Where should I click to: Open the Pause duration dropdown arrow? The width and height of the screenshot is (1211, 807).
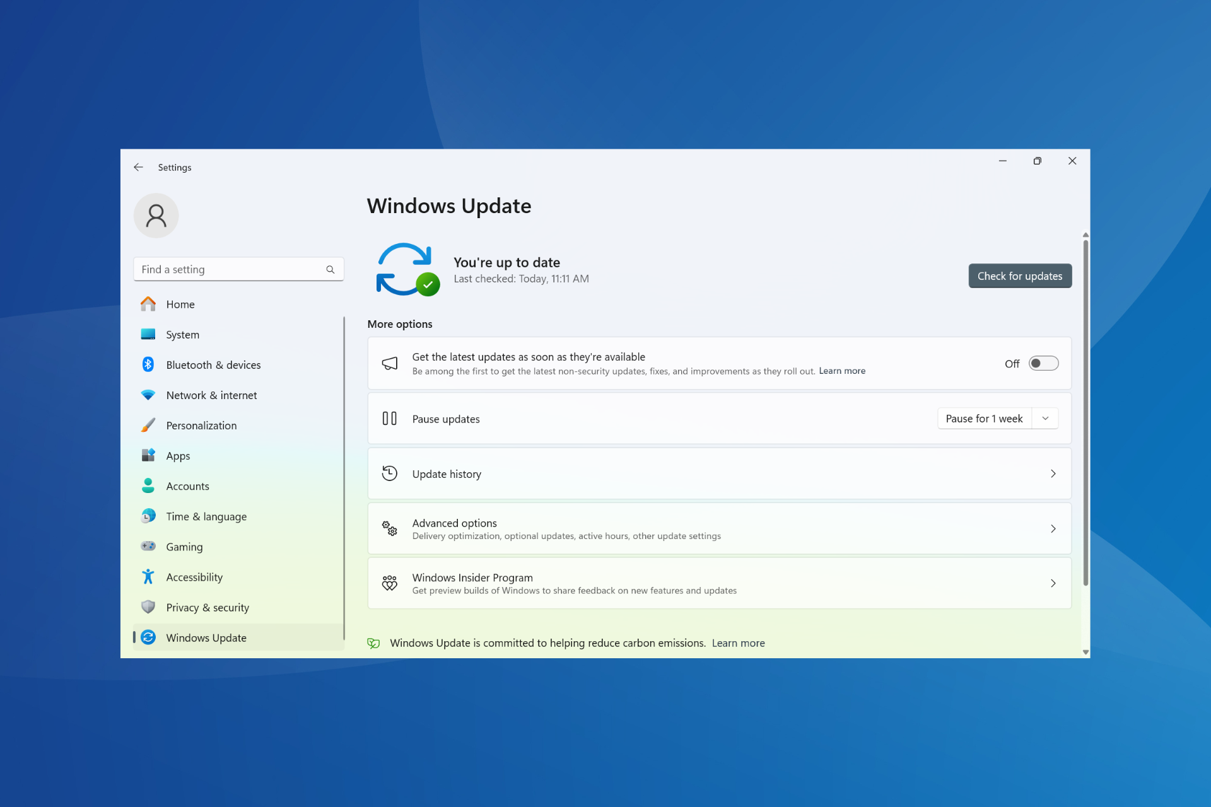(1045, 419)
